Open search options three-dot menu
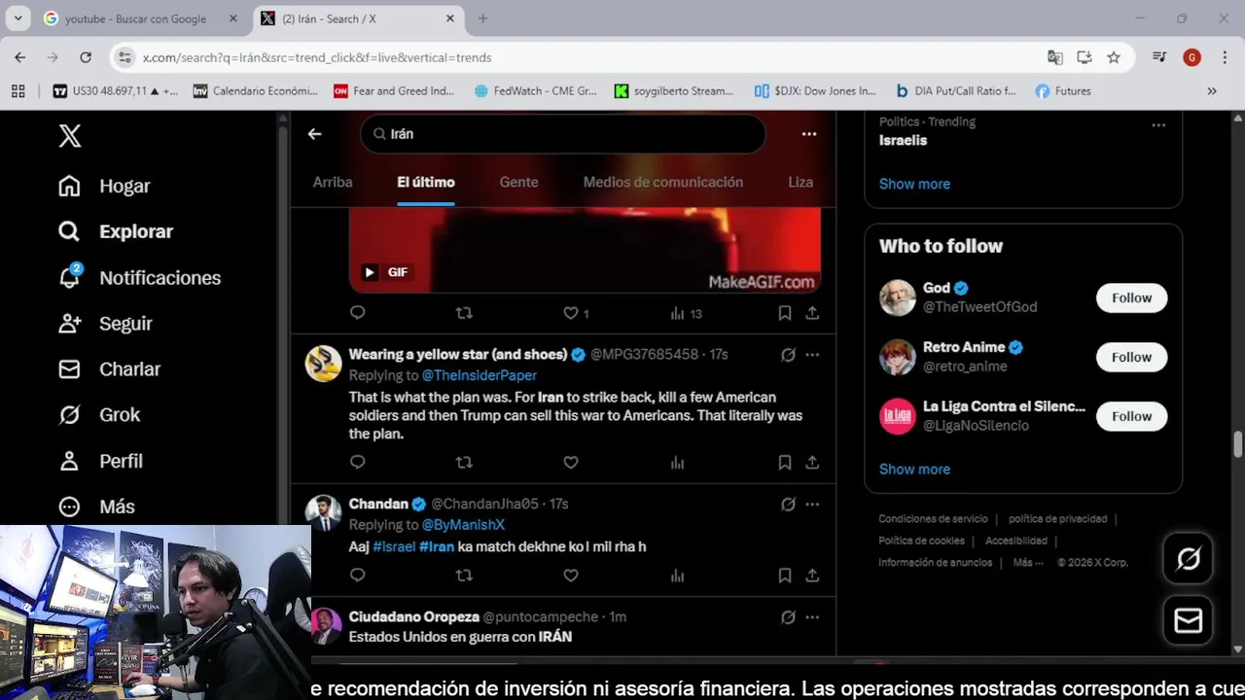Viewport: 1245px width, 700px height. (809, 134)
